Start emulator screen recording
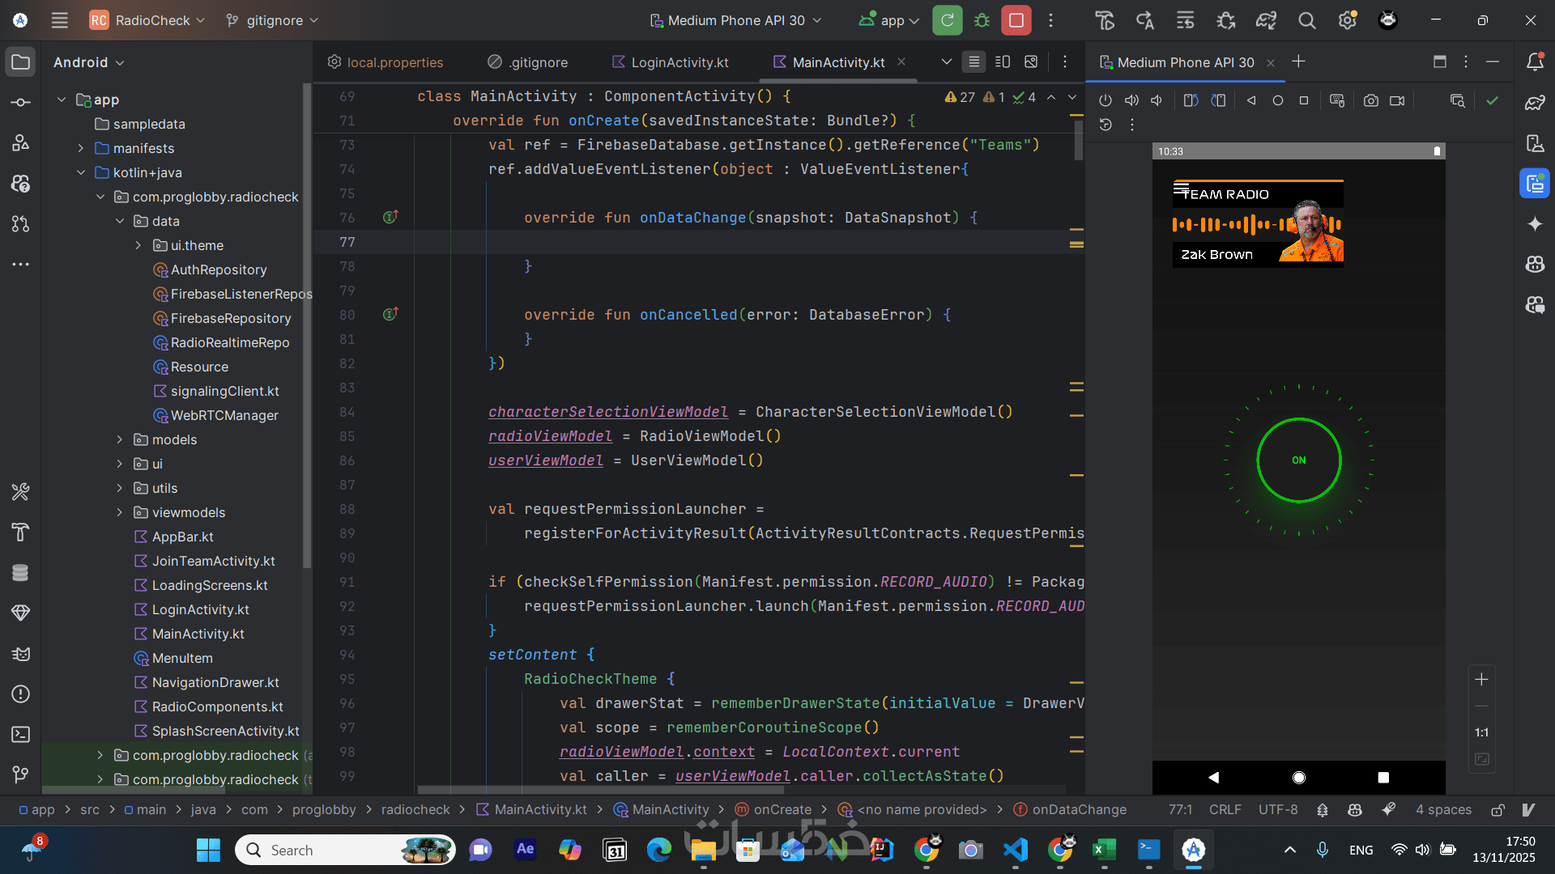Image resolution: width=1555 pixels, height=874 pixels. click(x=1397, y=101)
